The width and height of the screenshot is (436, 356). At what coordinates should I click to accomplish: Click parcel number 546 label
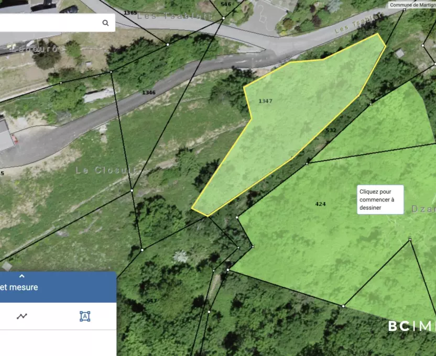(x=226, y=4)
